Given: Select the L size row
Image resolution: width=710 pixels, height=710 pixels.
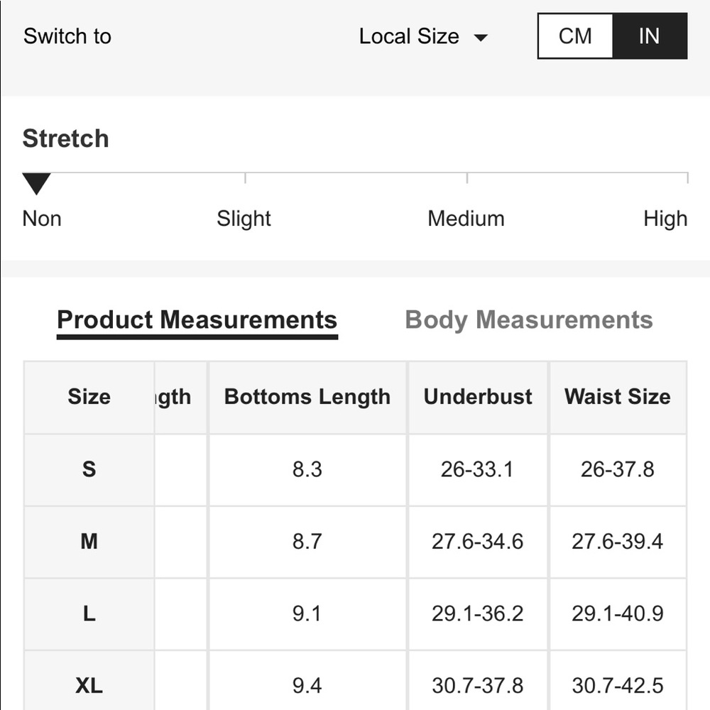Looking at the screenshot, I should [356, 614].
